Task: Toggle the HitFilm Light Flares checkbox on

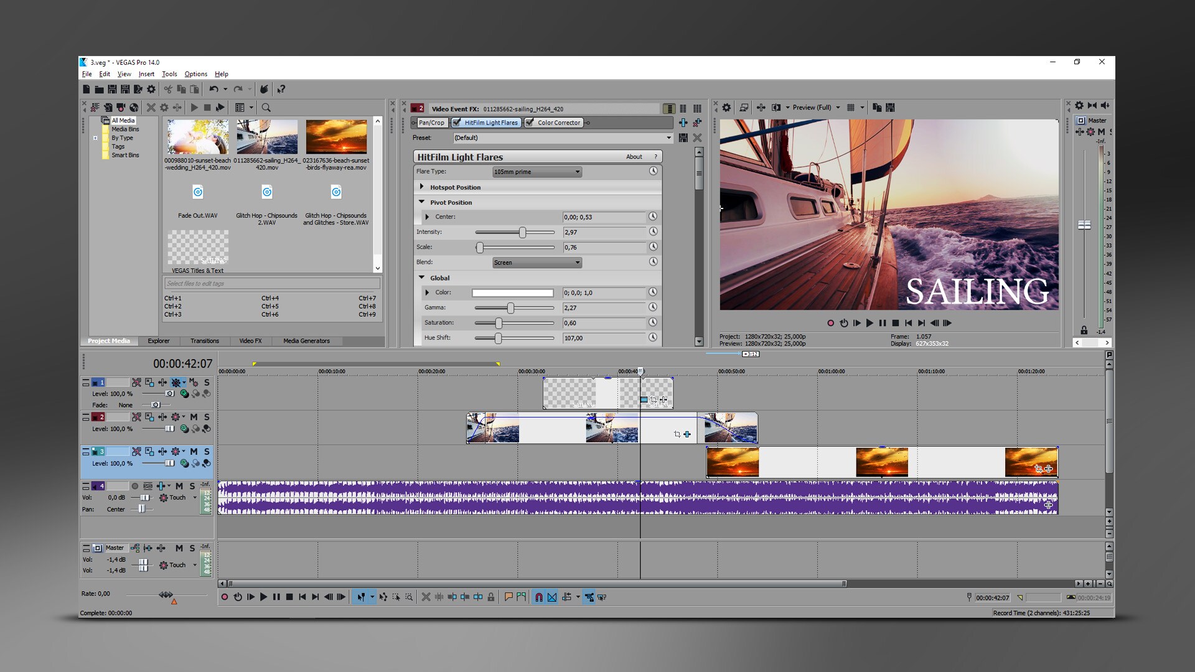Action: point(457,122)
